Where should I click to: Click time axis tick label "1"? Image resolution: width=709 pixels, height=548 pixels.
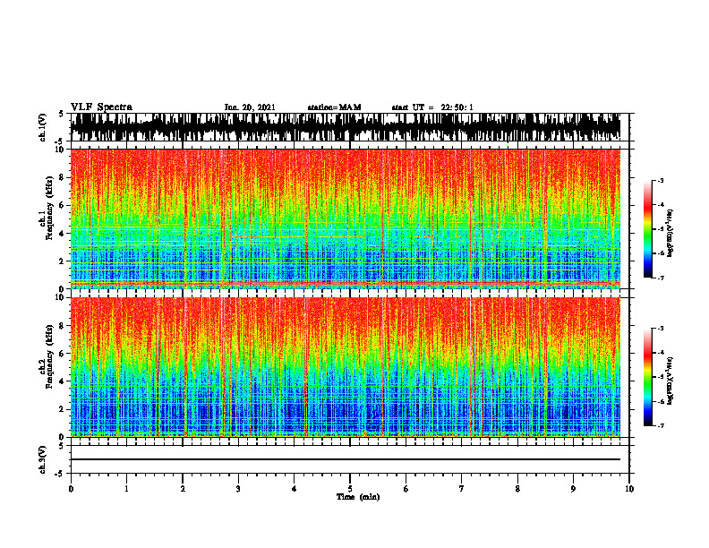tap(126, 489)
